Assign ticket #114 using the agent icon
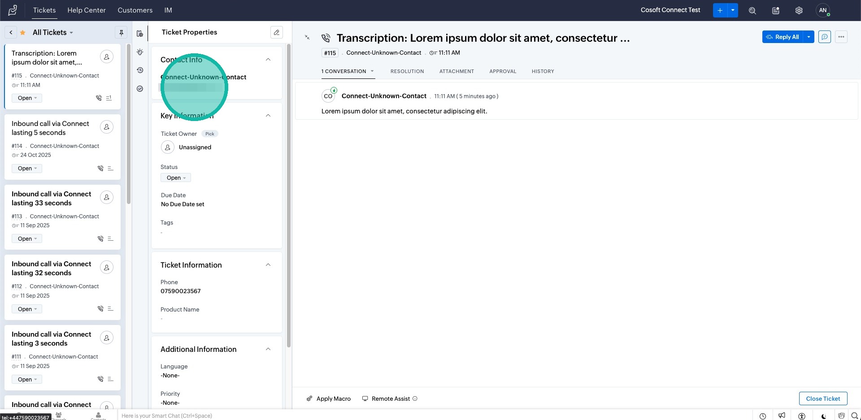 [107, 127]
